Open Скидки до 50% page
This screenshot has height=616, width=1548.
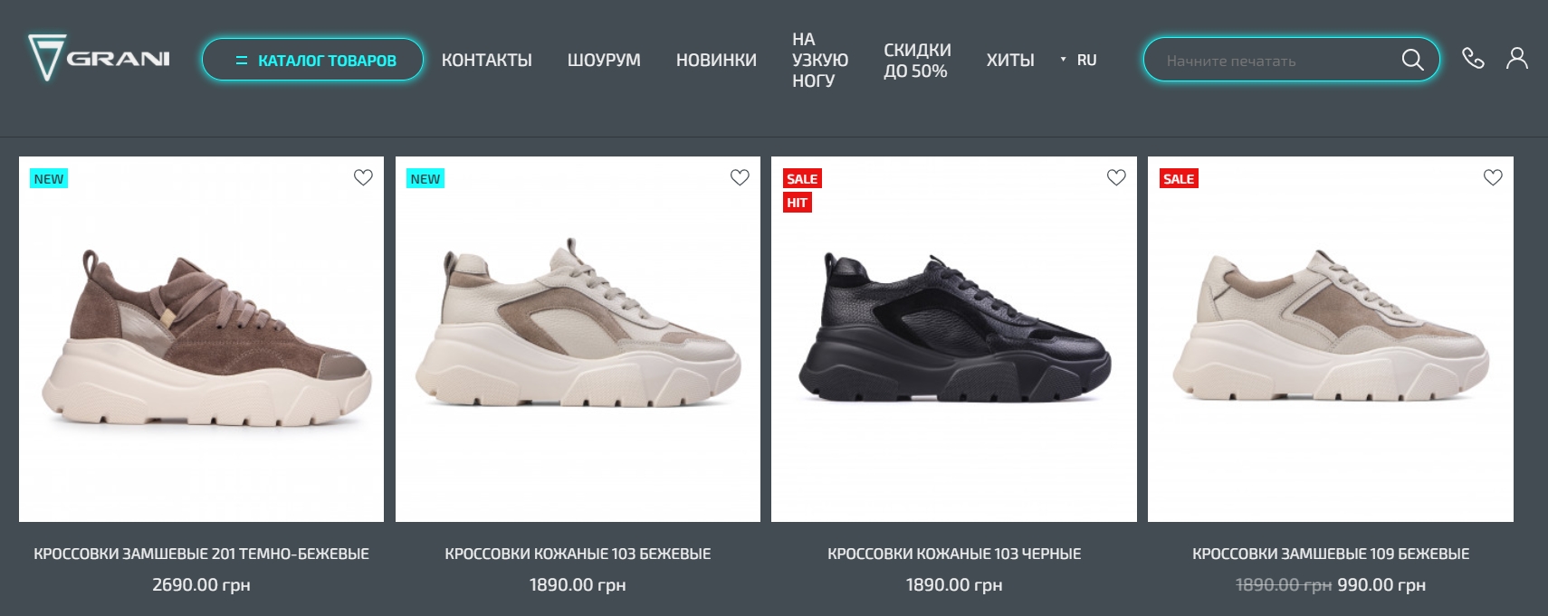917,60
